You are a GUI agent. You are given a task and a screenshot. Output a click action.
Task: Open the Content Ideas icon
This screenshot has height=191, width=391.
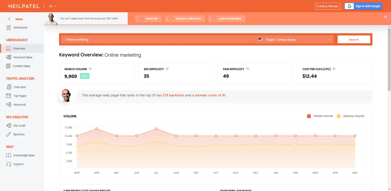coord(8,66)
